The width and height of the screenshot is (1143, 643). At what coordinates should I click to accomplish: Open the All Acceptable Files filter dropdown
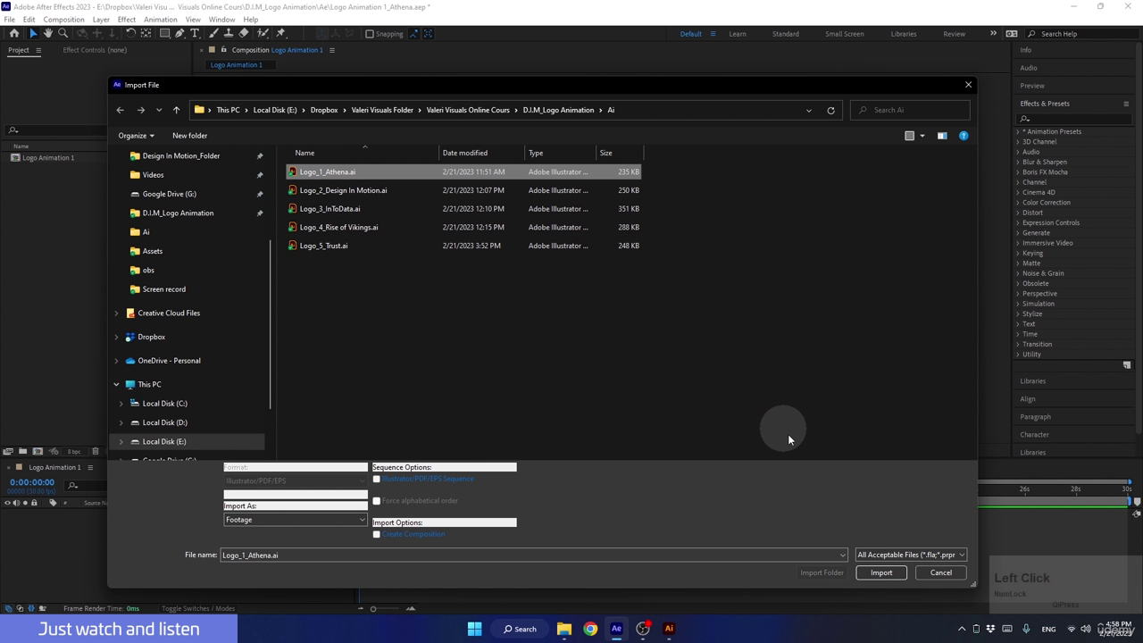[x=911, y=555]
